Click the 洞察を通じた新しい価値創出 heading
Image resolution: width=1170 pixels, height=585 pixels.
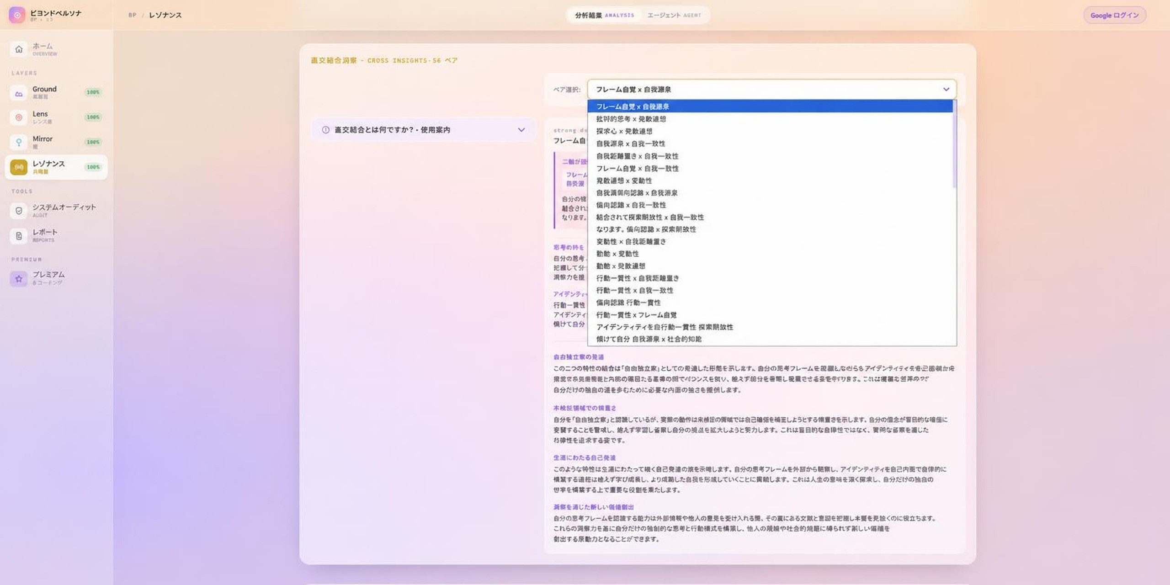[593, 507]
